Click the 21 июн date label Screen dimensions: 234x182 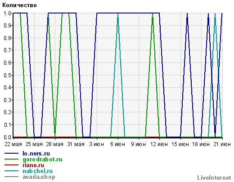[x=222, y=144]
